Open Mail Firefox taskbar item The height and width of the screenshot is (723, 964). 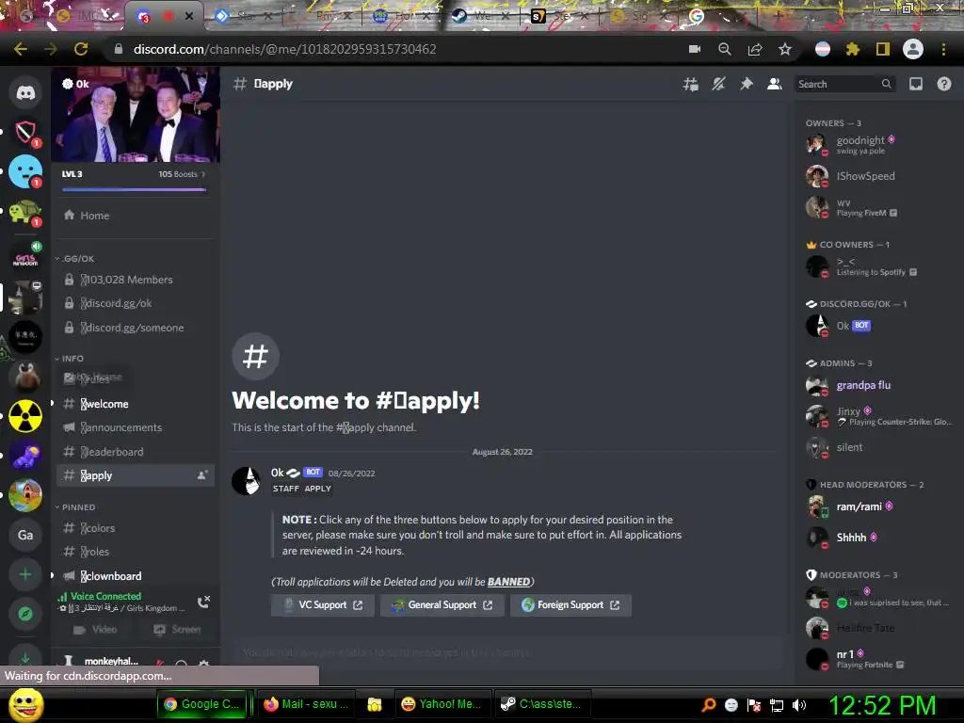coord(306,704)
